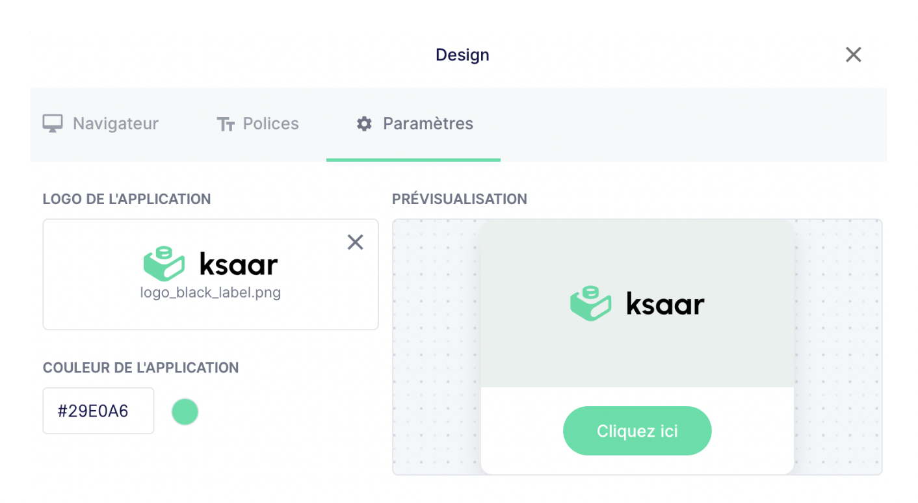Click the Design dialog title
Viewport: 918px width, 503px height.
(x=462, y=55)
